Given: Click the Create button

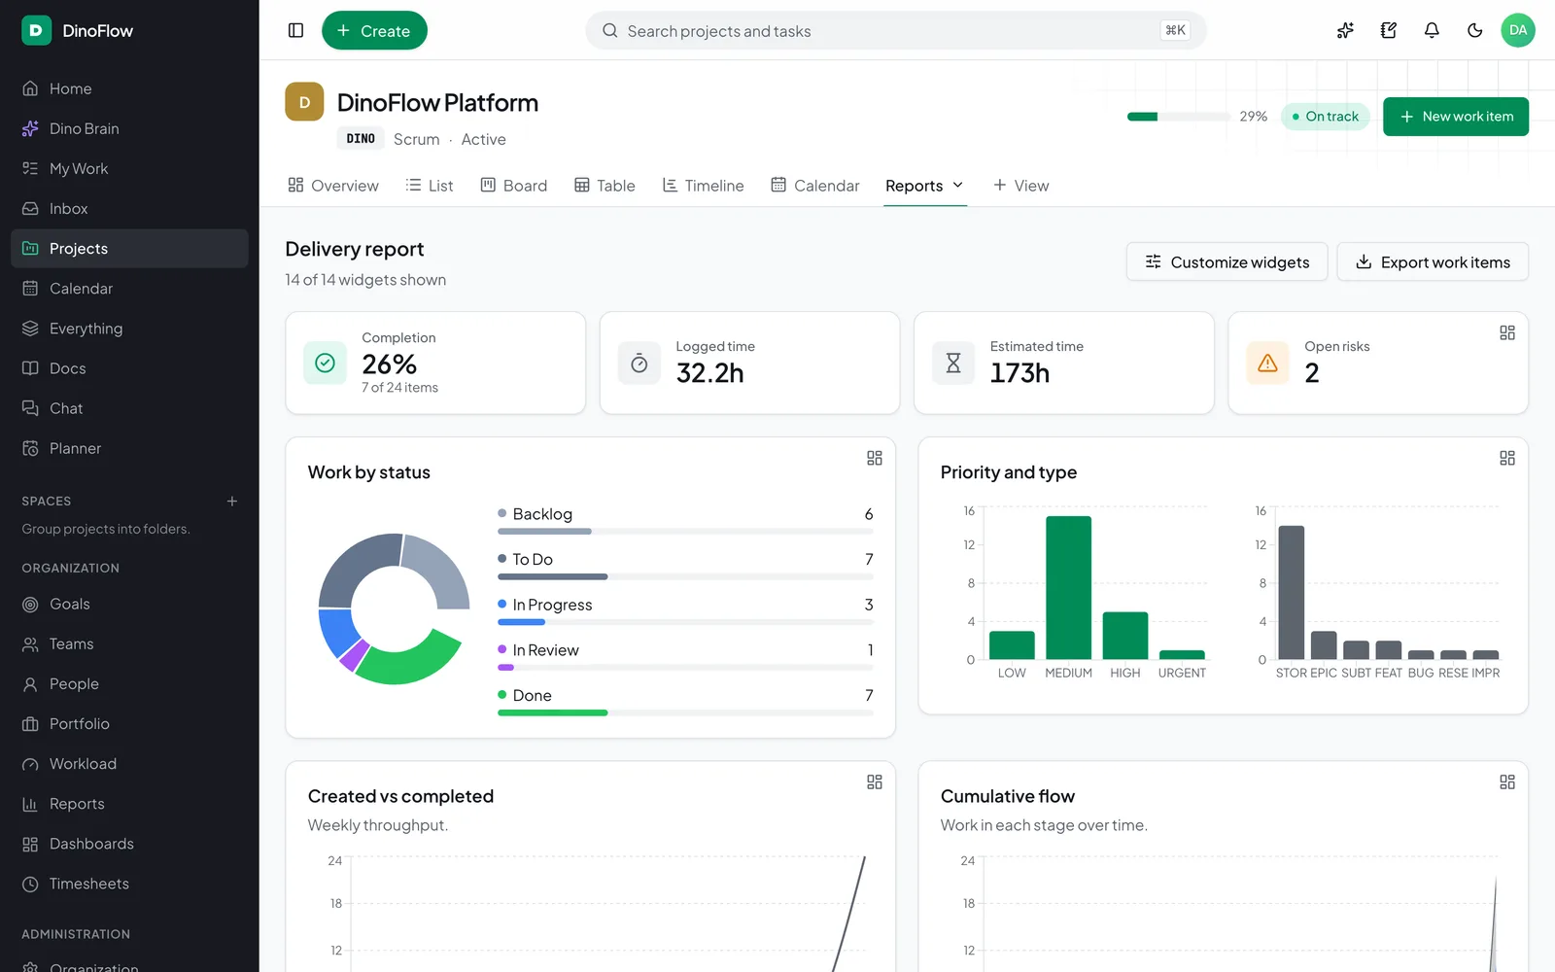Looking at the screenshot, I should click(x=374, y=30).
